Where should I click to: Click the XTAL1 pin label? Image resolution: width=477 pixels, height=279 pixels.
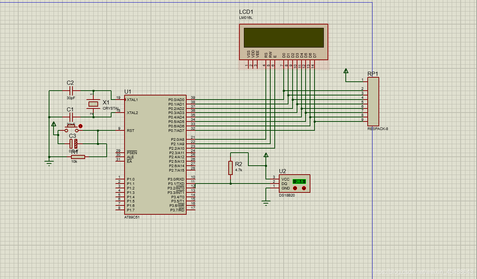coord(132,100)
